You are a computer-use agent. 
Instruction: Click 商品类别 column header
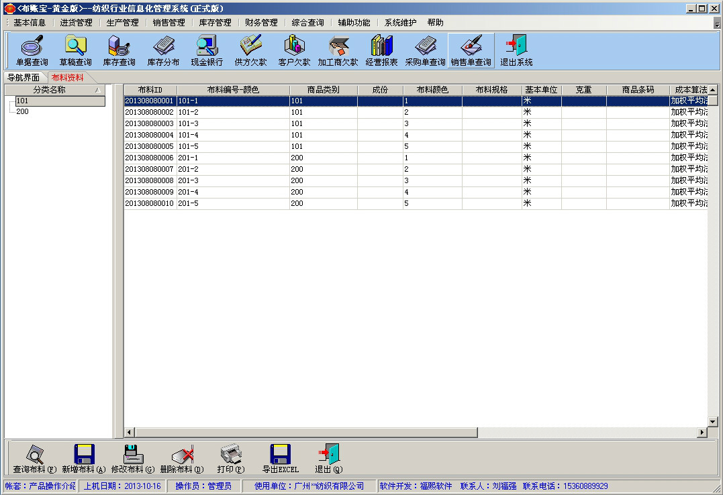(323, 90)
